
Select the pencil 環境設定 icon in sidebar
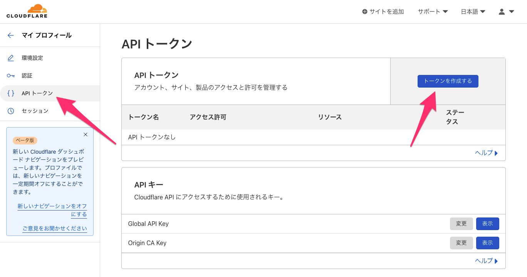pos(10,58)
